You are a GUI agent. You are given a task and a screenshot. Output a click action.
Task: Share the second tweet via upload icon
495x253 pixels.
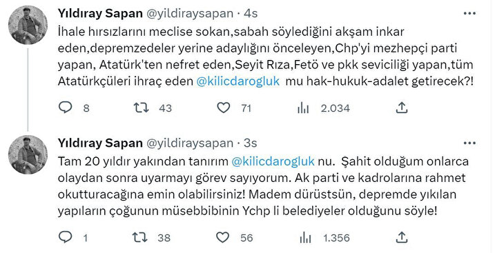(402, 237)
